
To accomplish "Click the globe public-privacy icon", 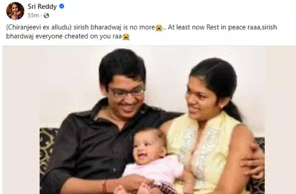I will coord(46,15).
